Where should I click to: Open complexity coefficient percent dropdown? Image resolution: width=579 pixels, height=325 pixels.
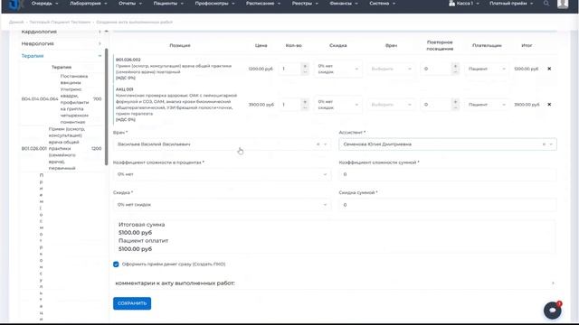tap(222, 174)
